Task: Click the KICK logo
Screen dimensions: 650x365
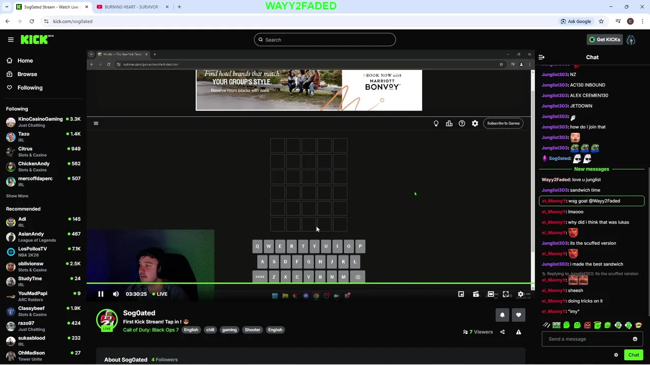Action: click(37, 40)
